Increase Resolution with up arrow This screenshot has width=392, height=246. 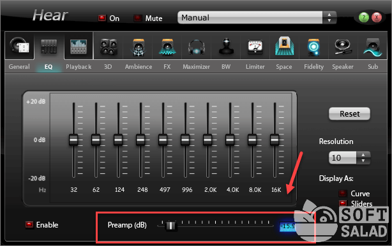363,155
